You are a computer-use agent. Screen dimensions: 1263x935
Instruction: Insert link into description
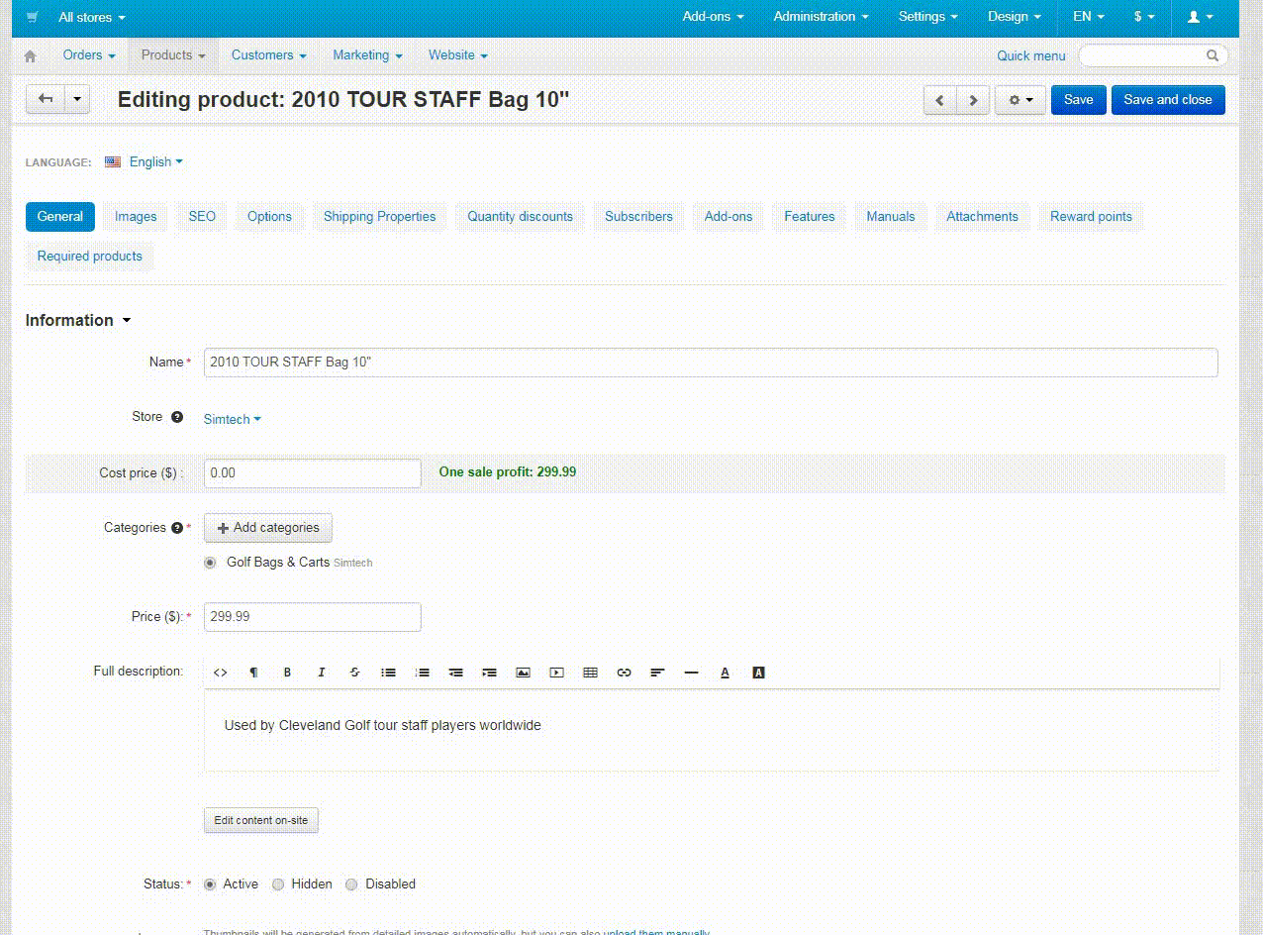tap(624, 673)
